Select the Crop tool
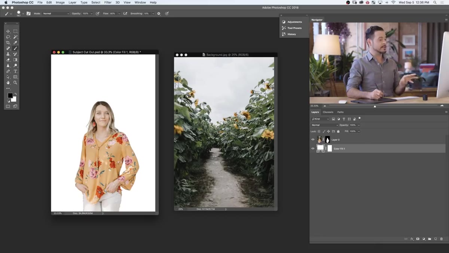The width and height of the screenshot is (449, 253). tap(8, 43)
